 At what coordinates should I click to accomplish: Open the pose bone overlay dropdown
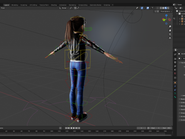[153, 8]
